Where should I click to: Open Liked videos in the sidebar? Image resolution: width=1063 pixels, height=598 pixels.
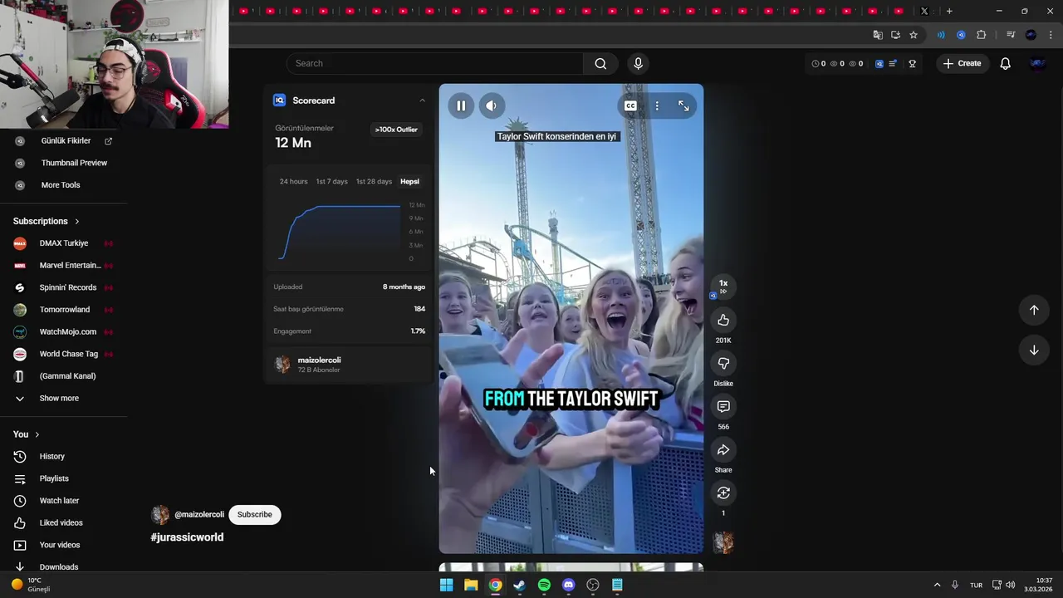click(x=61, y=522)
